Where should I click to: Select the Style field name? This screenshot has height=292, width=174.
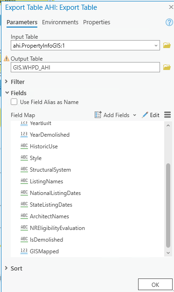click(x=36, y=158)
